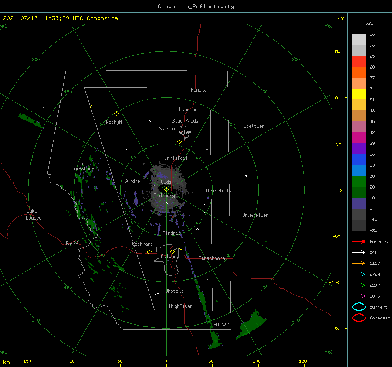The image size is (392, 367).
Task: Click the Olds label near radar center
Action: coord(166,182)
